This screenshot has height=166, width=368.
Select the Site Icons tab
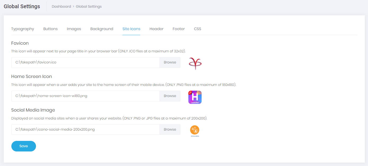pyautogui.click(x=131, y=29)
